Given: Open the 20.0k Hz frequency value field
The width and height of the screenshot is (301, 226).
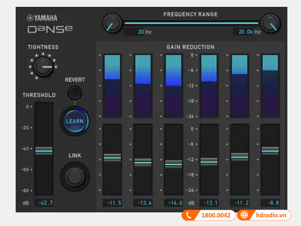Looking at the screenshot, I should (x=245, y=32).
